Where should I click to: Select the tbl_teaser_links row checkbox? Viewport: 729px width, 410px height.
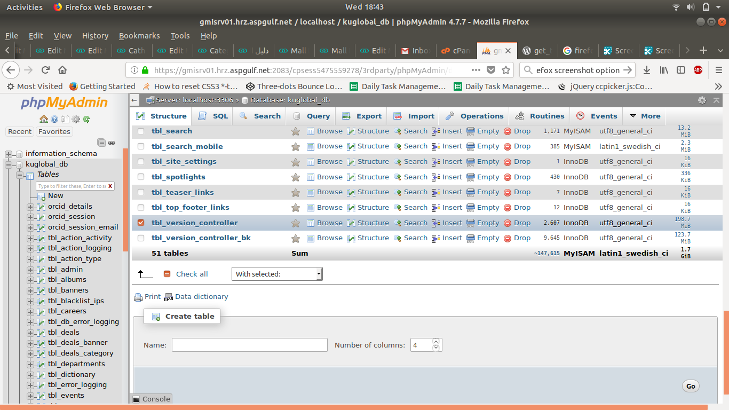click(141, 192)
